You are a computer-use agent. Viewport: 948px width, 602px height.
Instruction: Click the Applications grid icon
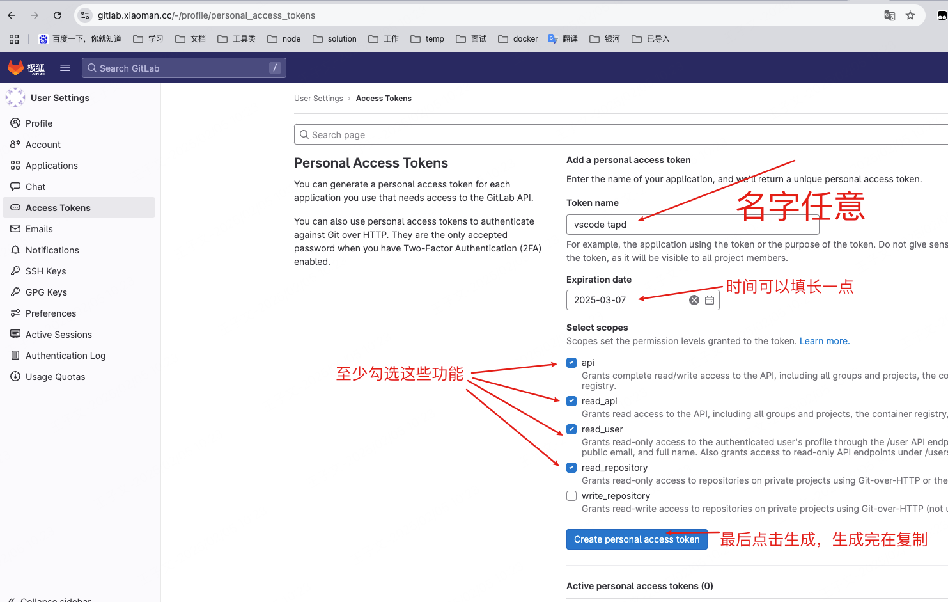15,165
